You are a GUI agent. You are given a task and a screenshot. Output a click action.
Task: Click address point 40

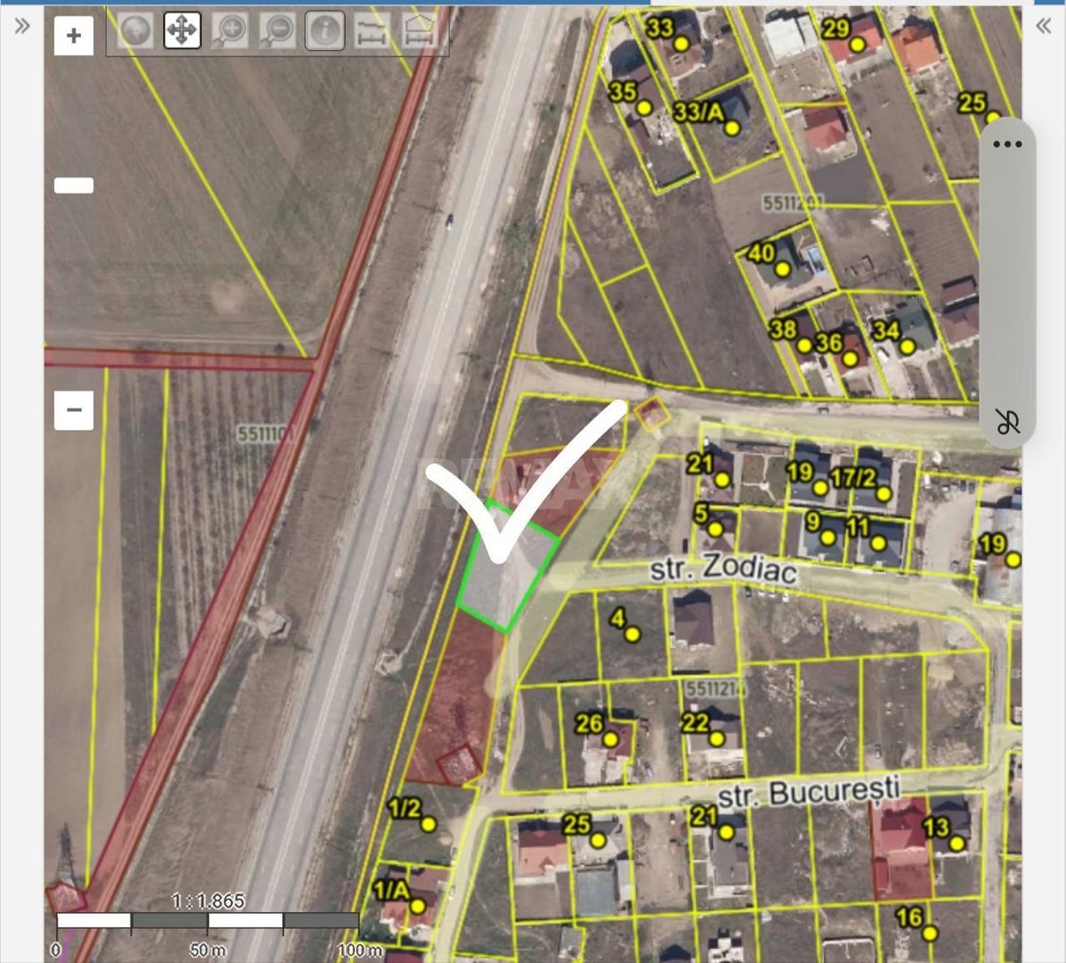click(x=782, y=269)
